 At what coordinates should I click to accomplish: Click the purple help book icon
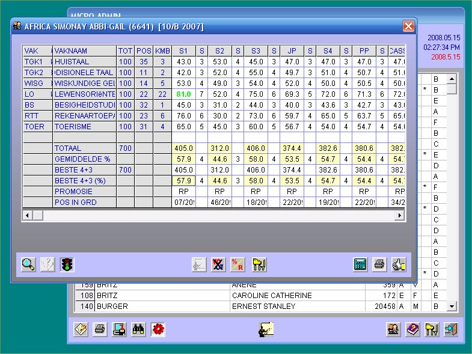pyautogui.click(x=412, y=329)
